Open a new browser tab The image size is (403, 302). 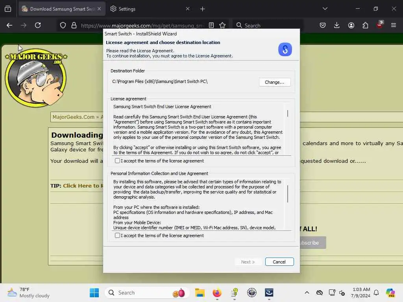click(x=203, y=9)
